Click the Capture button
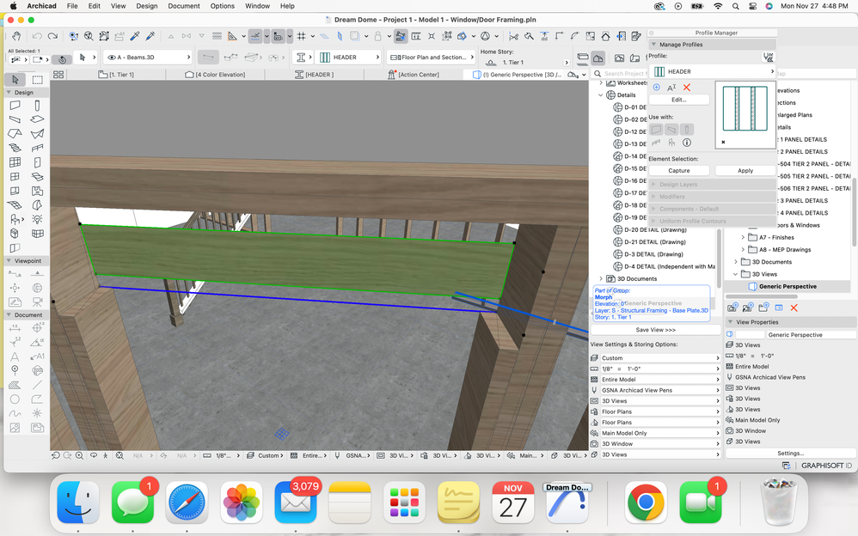Viewport: 858px width, 536px height. [x=679, y=170]
